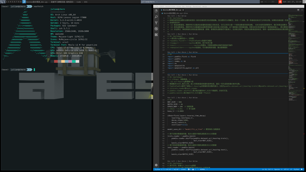Switch to workspace tag 2
Viewport: 306px width, 172px height.
6,2
